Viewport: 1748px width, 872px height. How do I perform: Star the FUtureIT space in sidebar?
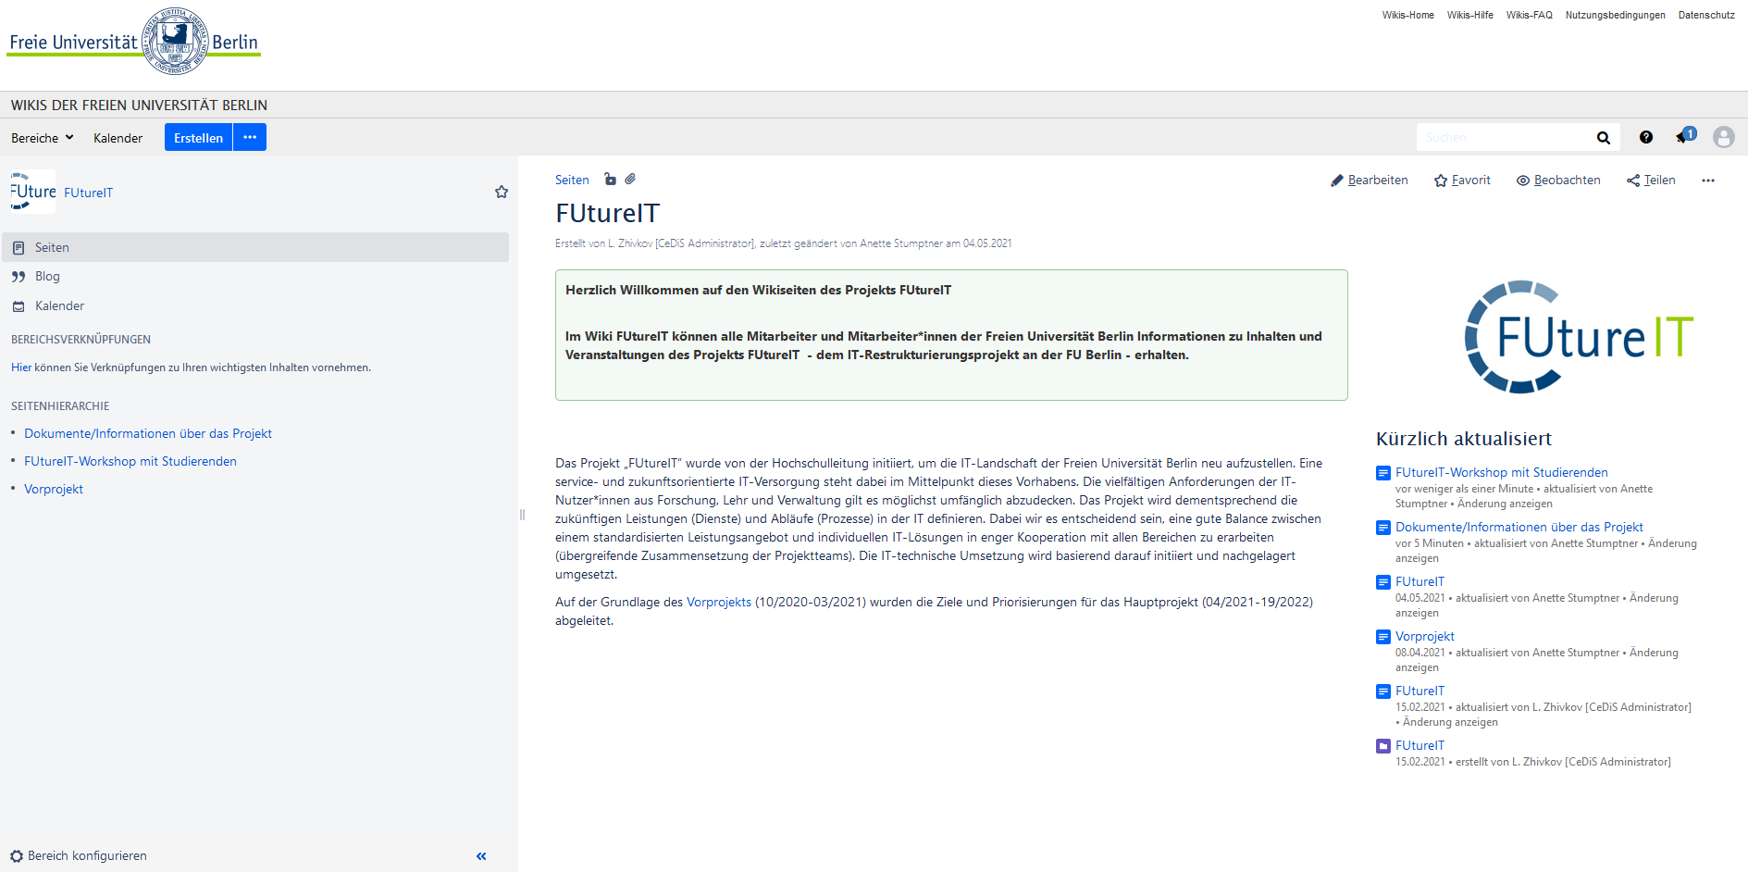tap(502, 192)
